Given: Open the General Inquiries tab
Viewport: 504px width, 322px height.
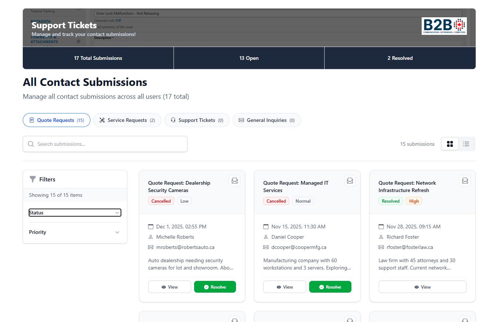Looking at the screenshot, I should tap(267, 120).
